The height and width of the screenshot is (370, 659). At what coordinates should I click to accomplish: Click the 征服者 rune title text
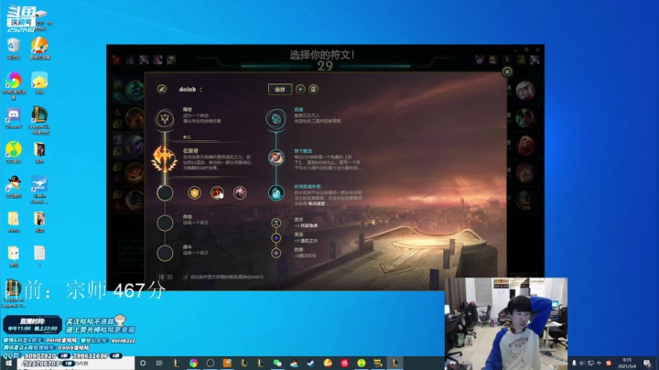coord(190,150)
